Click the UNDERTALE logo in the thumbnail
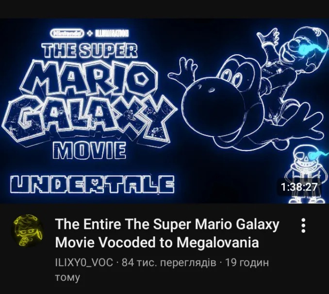The height and width of the screenshot is (294, 329). point(92,184)
